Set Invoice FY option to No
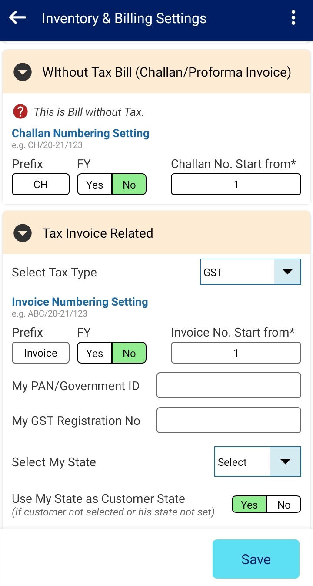This screenshot has height=586, width=313. point(129,353)
